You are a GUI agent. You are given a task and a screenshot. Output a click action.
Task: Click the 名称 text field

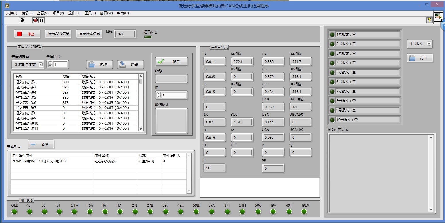point(171,79)
